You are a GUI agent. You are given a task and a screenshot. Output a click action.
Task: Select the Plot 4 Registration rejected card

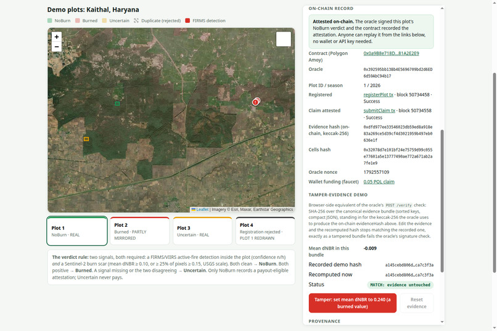pyautogui.click(x=265, y=231)
